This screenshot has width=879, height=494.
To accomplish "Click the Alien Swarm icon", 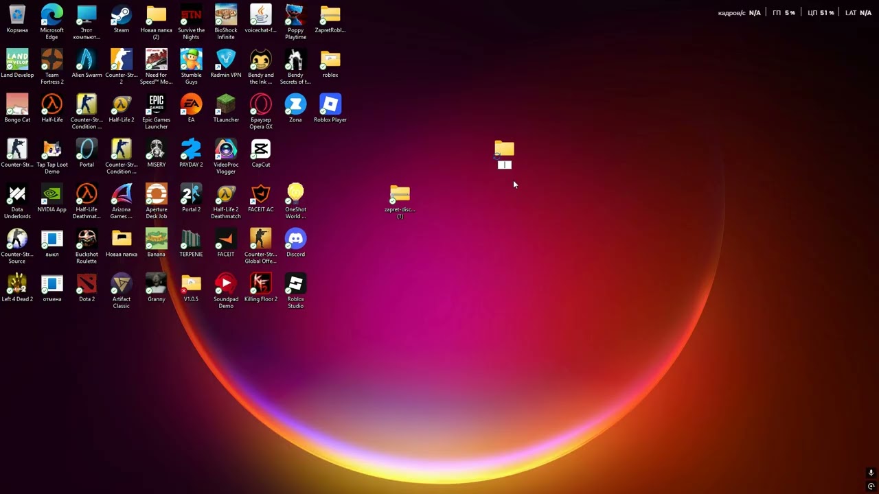I will [x=87, y=59].
